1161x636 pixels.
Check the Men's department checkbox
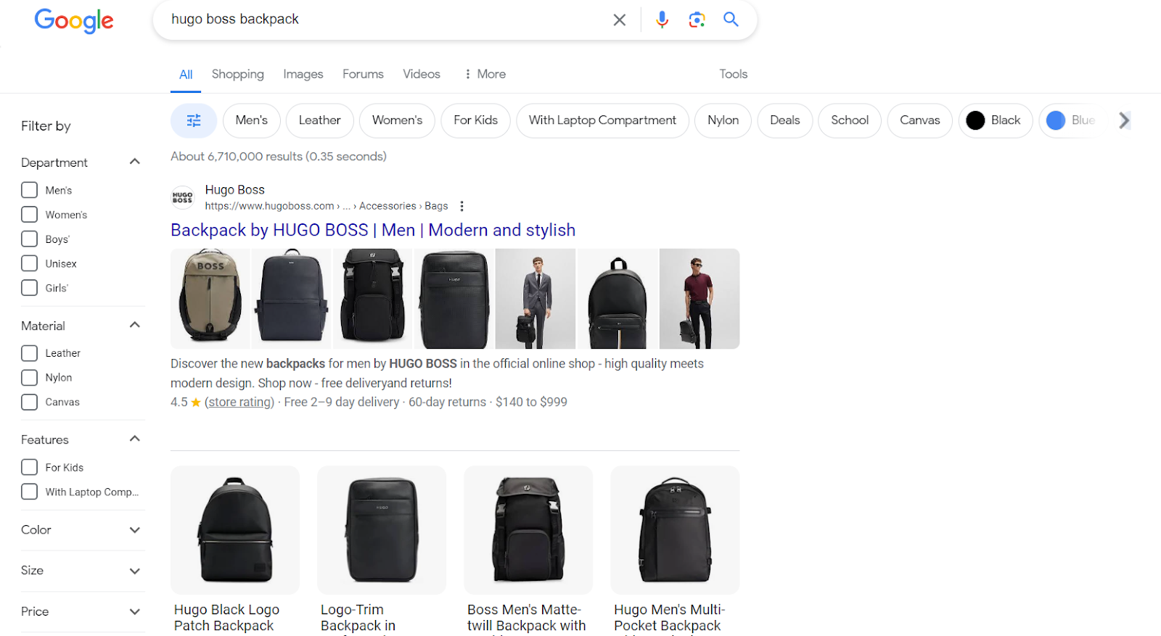[29, 190]
